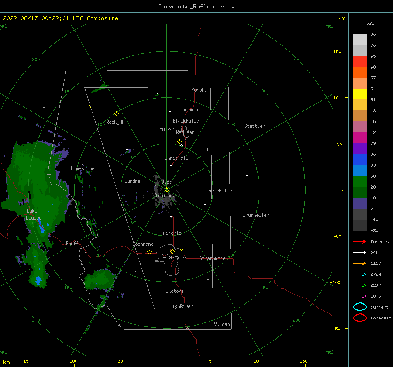Click the Banff city label

[72, 244]
